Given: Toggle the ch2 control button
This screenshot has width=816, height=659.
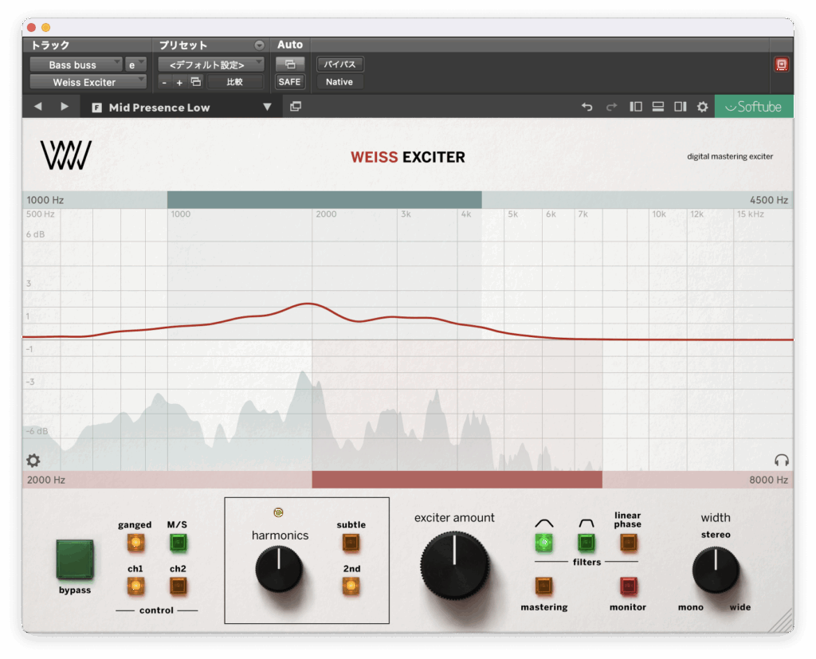Looking at the screenshot, I should pyautogui.click(x=178, y=586).
